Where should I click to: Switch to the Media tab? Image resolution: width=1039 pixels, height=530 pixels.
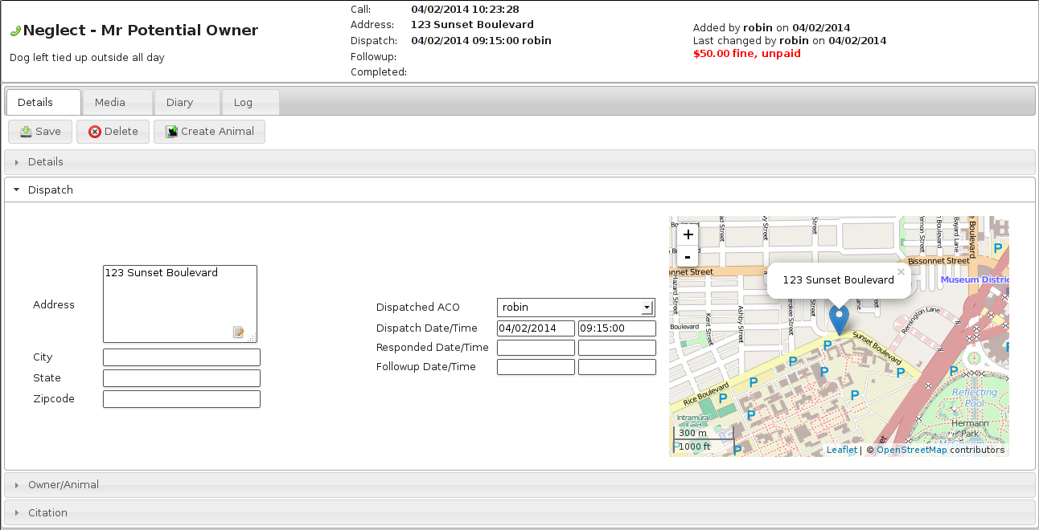pos(110,103)
